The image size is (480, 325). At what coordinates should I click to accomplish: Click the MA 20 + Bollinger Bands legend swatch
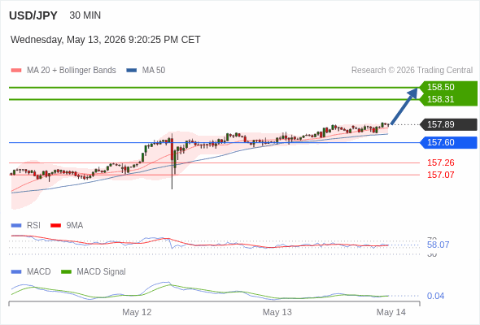[16, 71]
